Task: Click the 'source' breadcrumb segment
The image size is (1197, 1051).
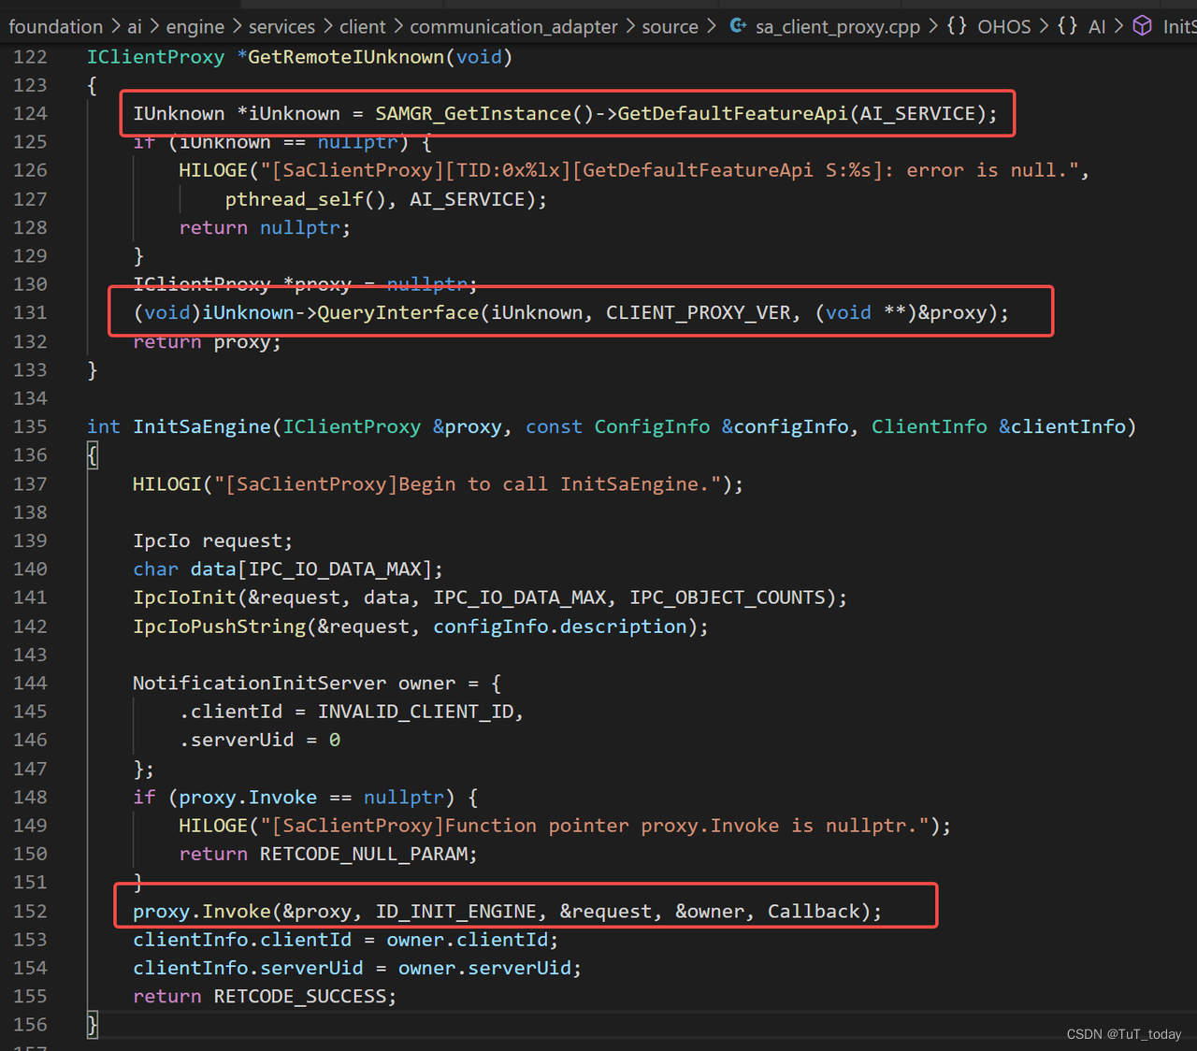Action: coord(670,27)
